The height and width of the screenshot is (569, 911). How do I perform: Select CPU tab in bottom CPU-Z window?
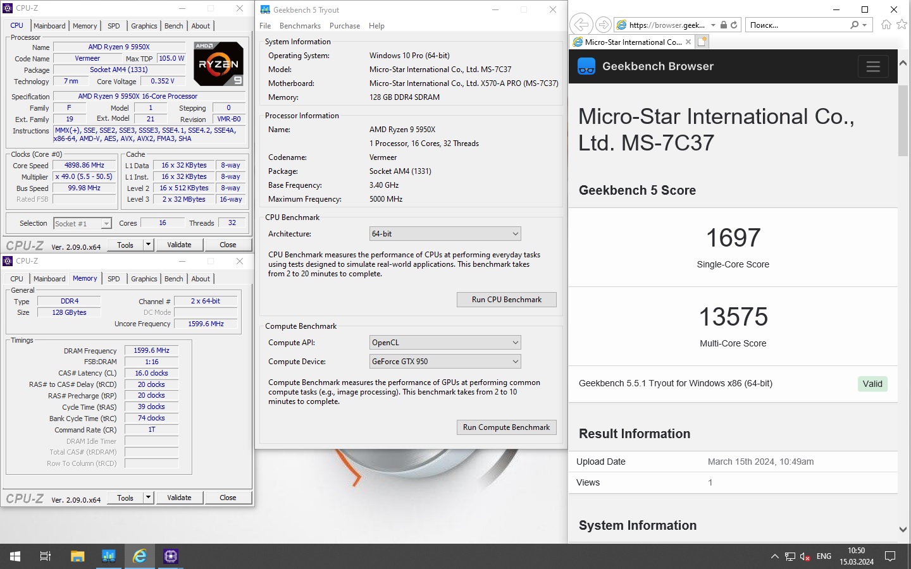tap(17, 279)
